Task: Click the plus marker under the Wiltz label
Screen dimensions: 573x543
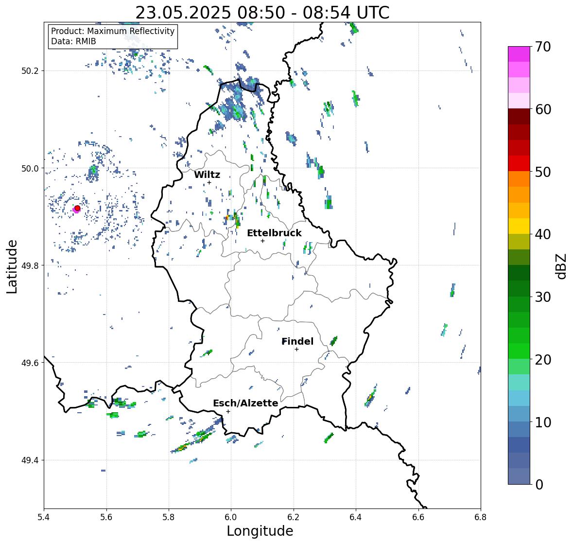Action: [209, 183]
